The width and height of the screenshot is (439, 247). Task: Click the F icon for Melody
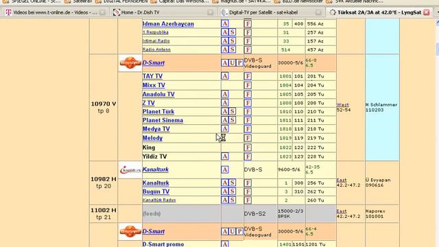coord(248,139)
